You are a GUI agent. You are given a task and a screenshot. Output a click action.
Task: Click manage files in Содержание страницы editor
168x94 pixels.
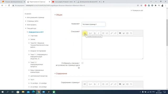(x=131, y=84)
